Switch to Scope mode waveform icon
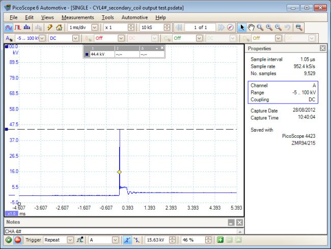Screen dimensions: 331x249 point(9,28)
